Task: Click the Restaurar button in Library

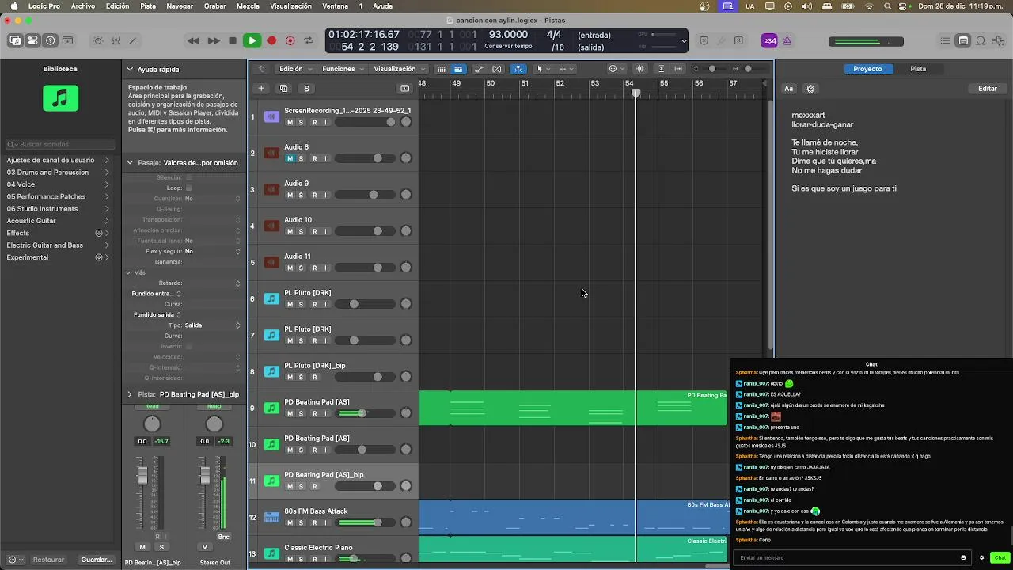Action: [48, 560]
